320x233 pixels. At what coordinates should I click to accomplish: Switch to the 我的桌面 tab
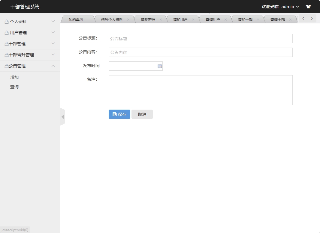coord(76,20)
